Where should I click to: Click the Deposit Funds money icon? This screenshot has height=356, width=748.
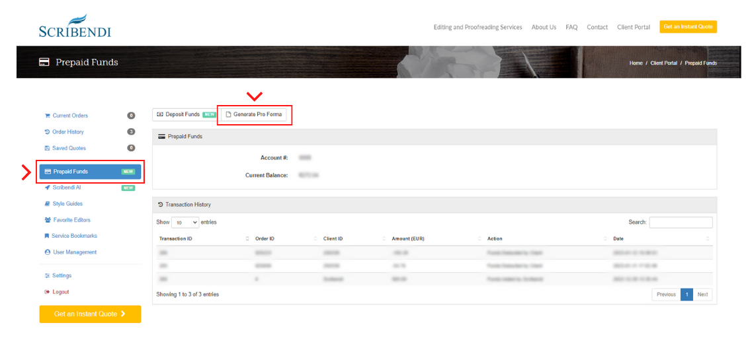[x=160, y=114]
